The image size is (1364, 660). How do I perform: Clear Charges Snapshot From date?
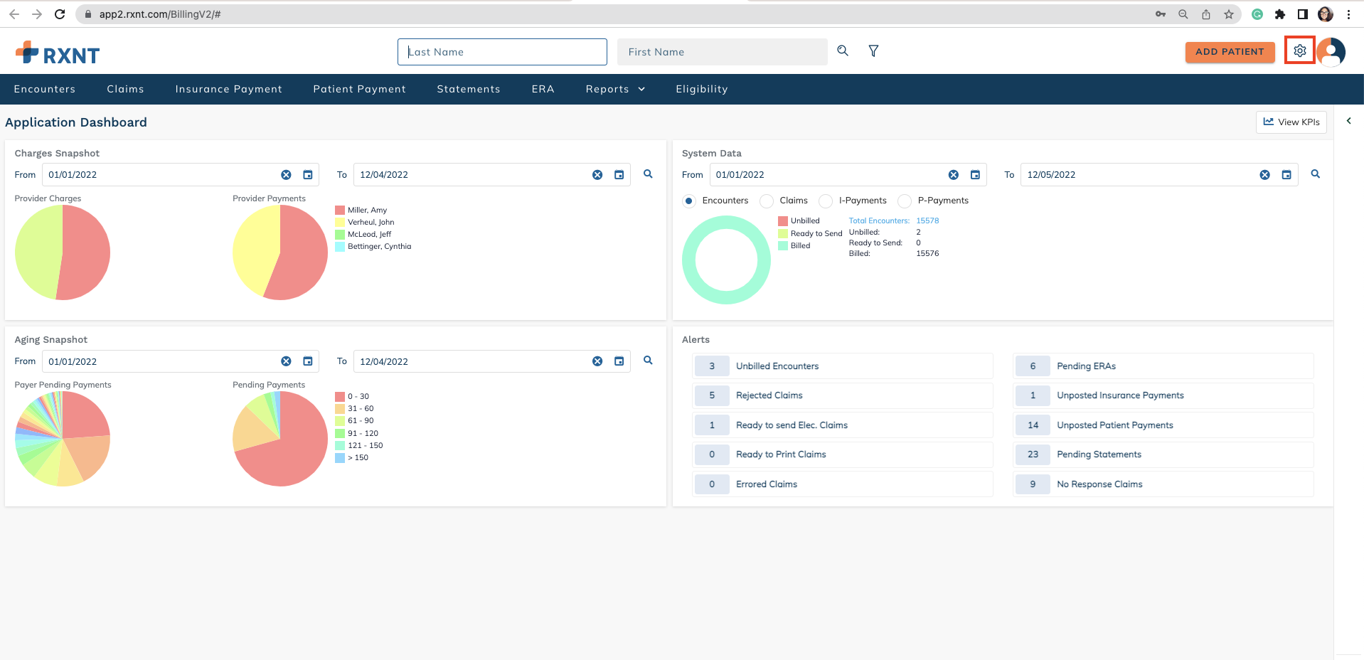pos(286,175)
